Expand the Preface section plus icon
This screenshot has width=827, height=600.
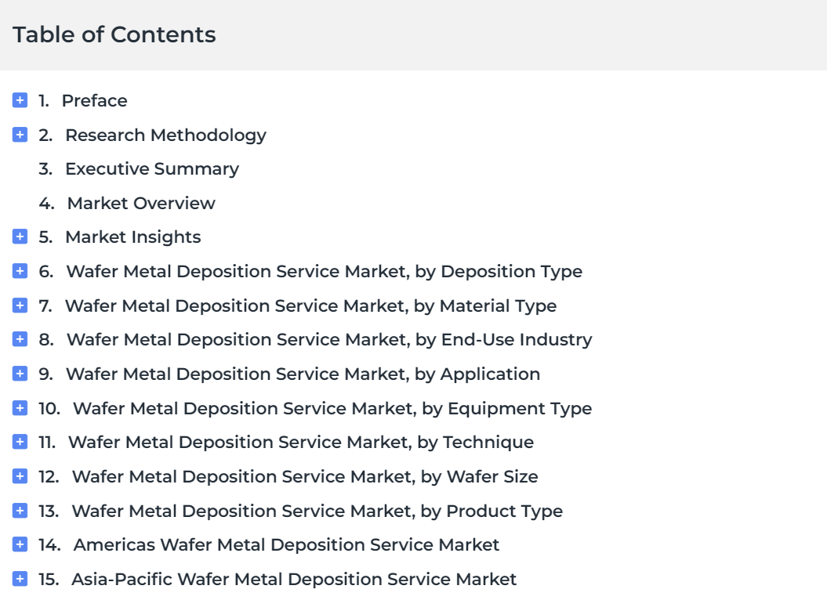tap(20, 100)
